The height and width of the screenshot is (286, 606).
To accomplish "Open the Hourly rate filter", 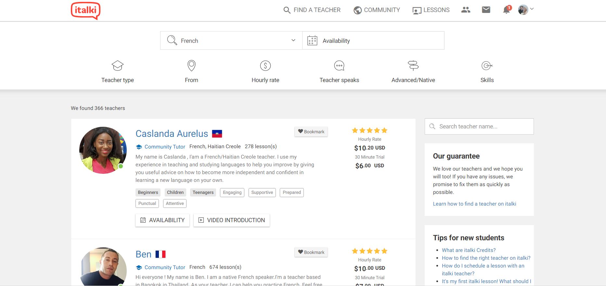I will click(x=265, y=72).
